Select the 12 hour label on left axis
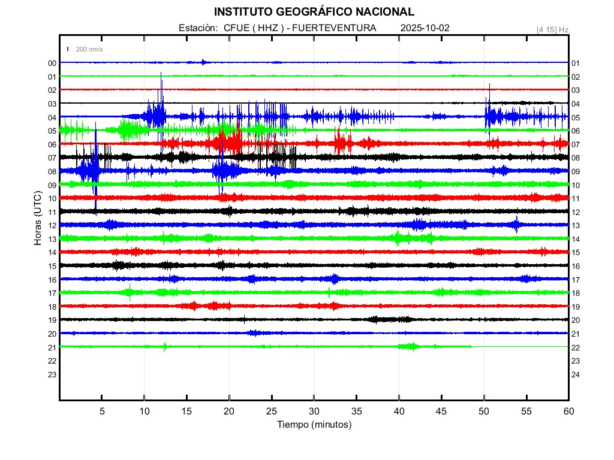614x460 pixels. point(52,225)
